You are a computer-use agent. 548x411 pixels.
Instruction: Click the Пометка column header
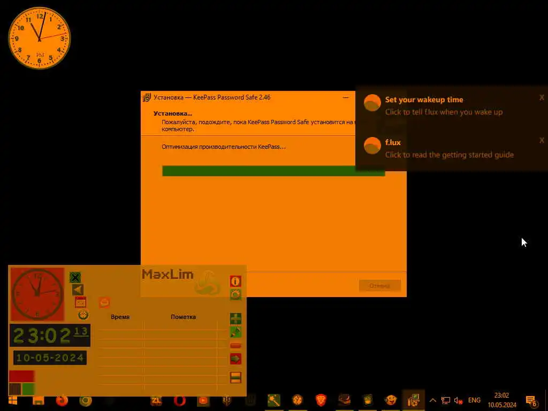tap(183, 317)
